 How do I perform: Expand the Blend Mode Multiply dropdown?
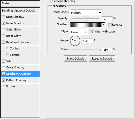tap(86, 13)
